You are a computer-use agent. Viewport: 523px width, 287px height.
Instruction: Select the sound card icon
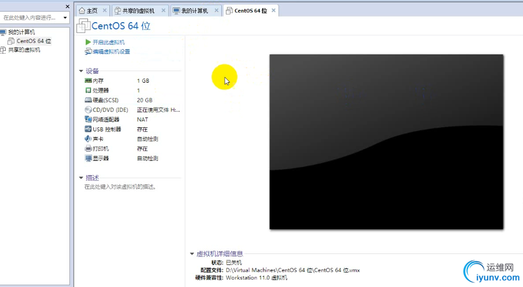tap(88, 139)
